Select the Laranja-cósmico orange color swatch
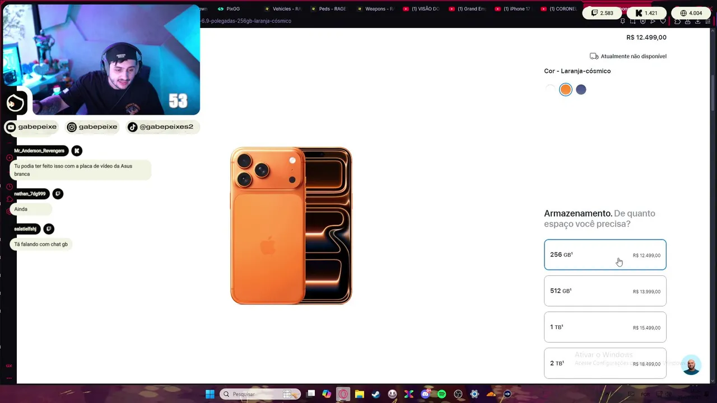Image resolution: width=717 pixels, height=403 pixels. click(x=566, y=90)
